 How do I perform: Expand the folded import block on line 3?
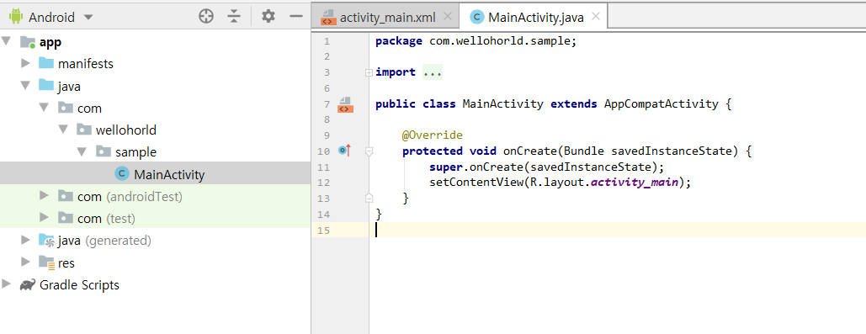click(369, 72)
